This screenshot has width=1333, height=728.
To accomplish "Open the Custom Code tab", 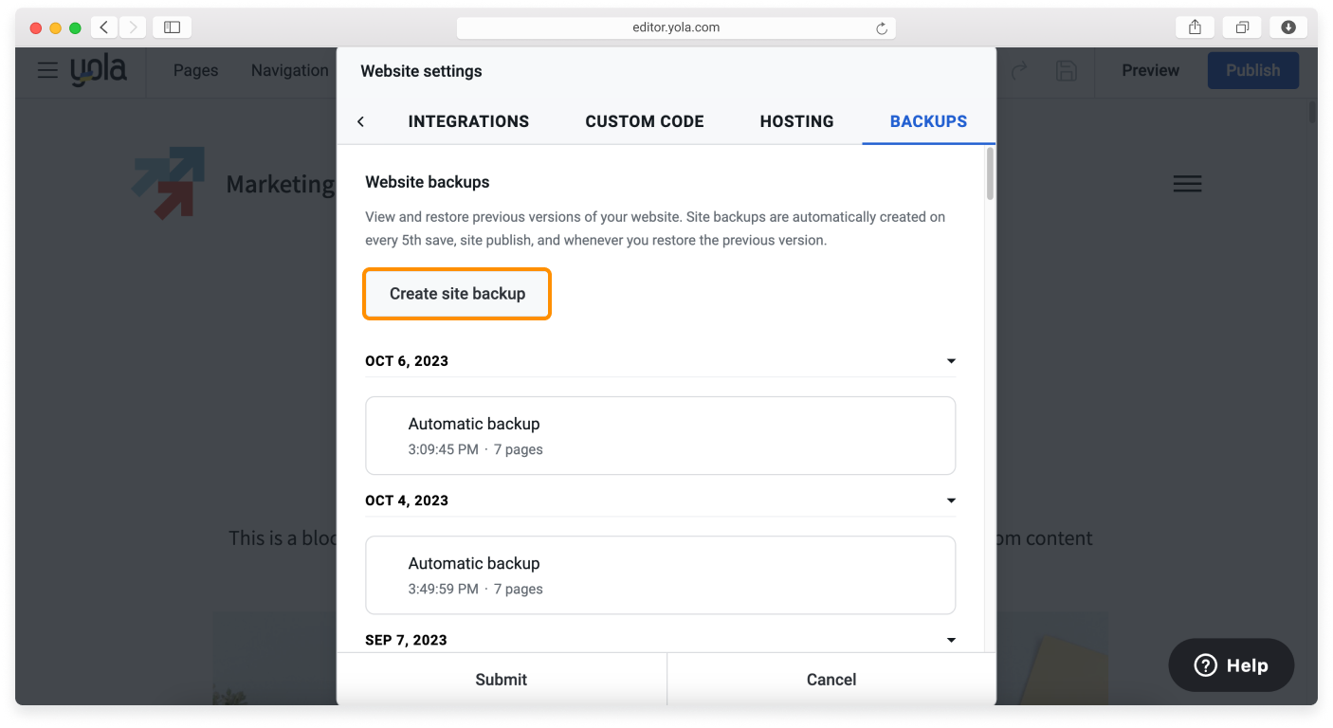I will click(644, 121).
